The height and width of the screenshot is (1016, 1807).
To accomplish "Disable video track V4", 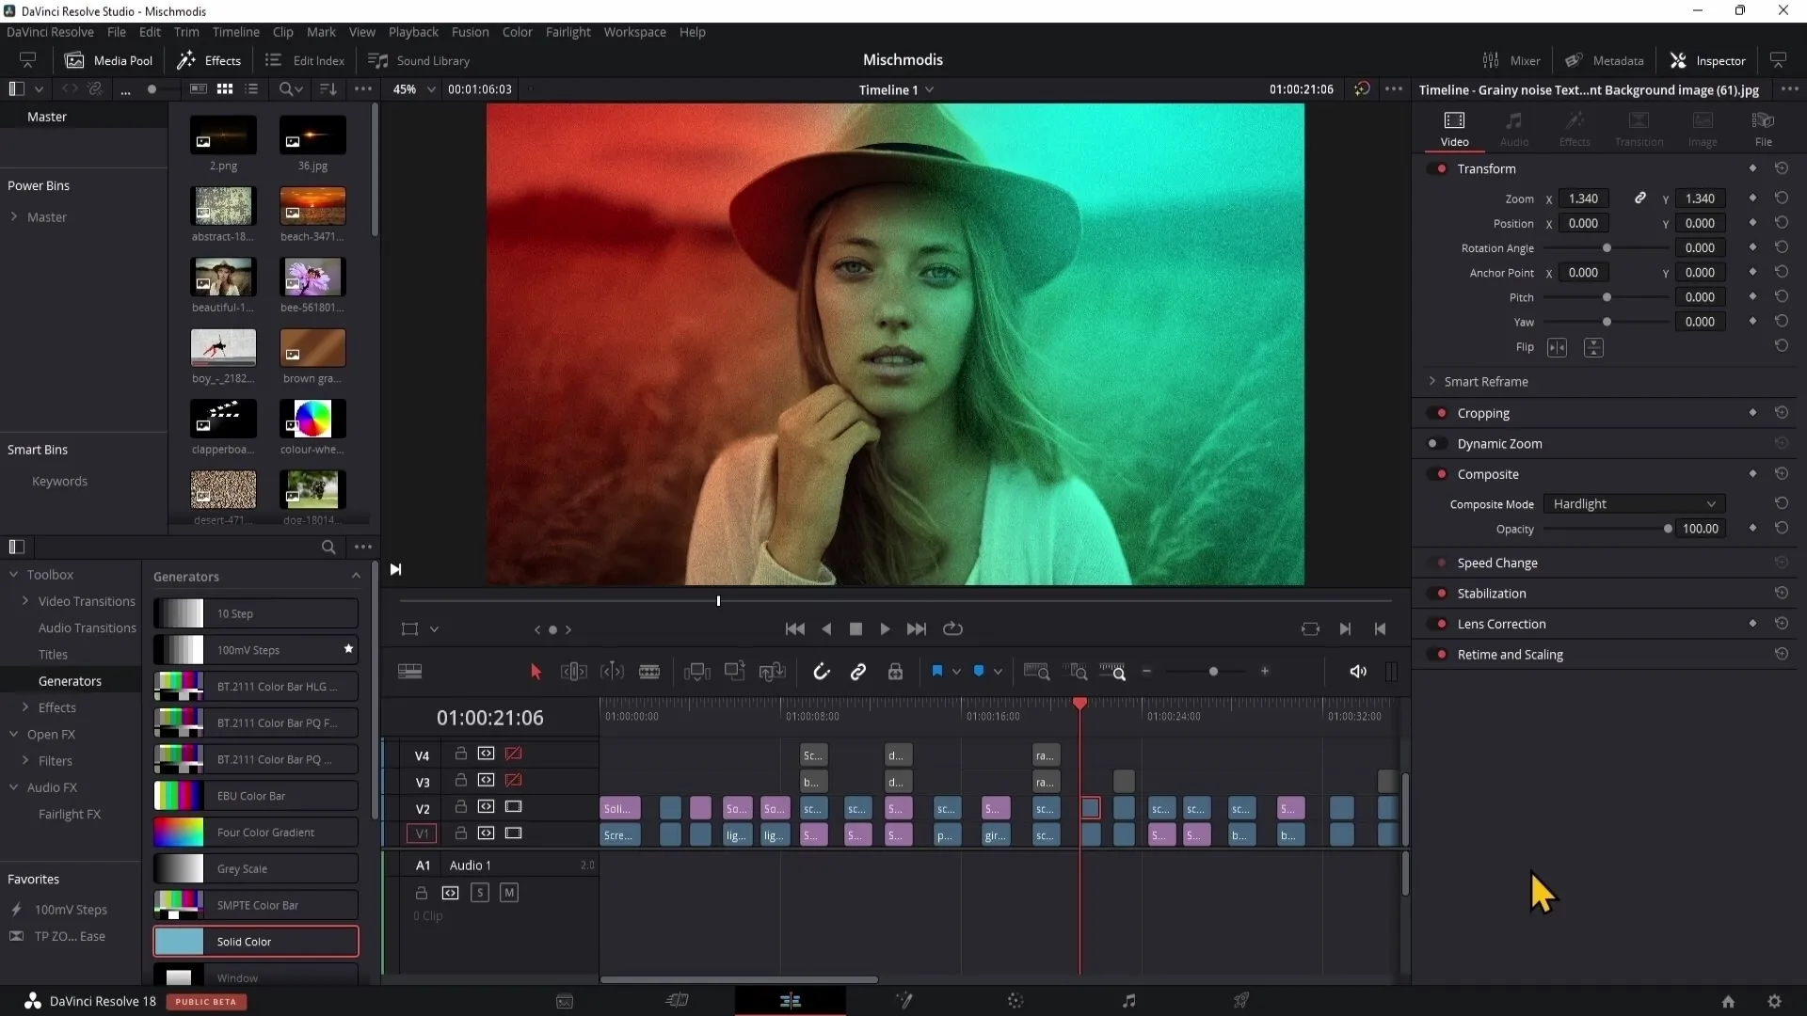I will click(513, 754).
